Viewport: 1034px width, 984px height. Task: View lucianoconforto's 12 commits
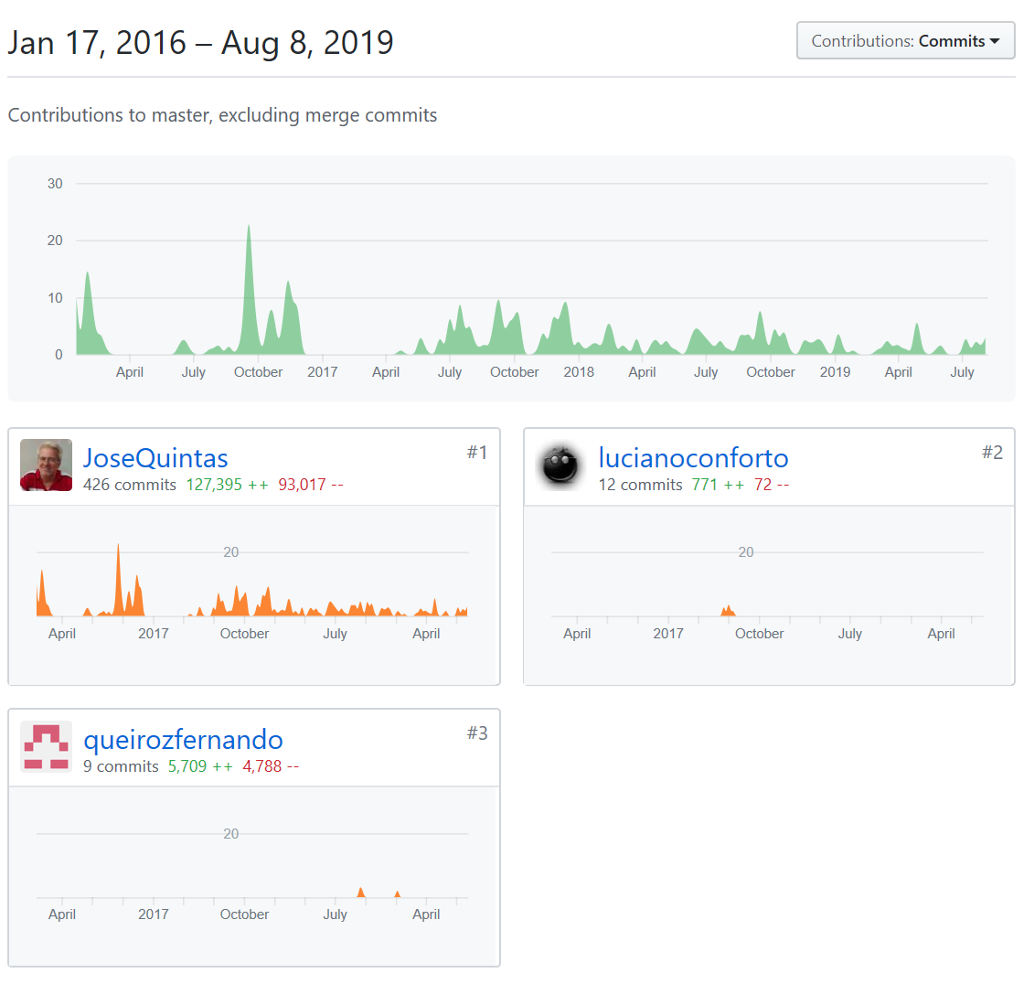pyautogui.click(x=640, y=485)
